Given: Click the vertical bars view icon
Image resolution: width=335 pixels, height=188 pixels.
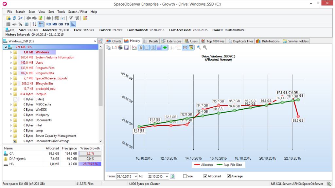Looking at the screenshot, I should 8,24.
